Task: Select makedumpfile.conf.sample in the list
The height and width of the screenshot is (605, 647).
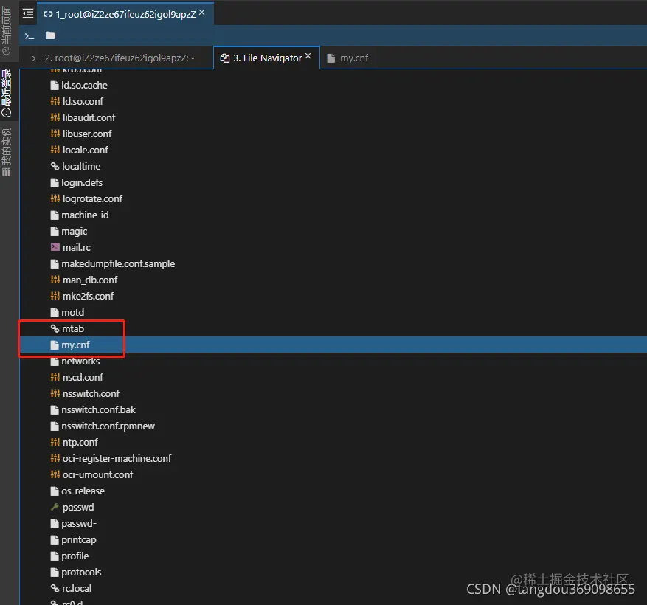Action: click(x=118, y=263)
